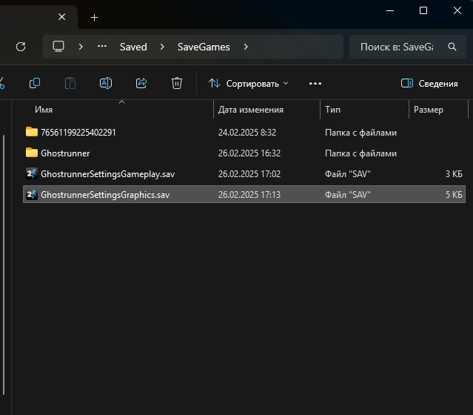Close the current Explorer tab
Image resolution: width=473 pixels, height=415 pixels.
click(62, 17)
